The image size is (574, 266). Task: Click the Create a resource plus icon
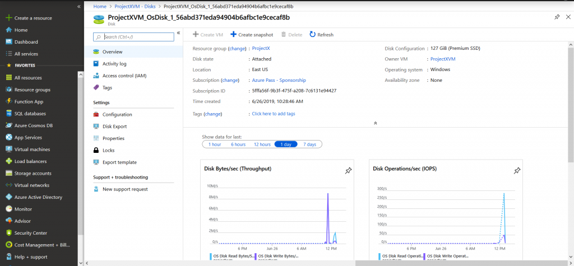point(9,18)
